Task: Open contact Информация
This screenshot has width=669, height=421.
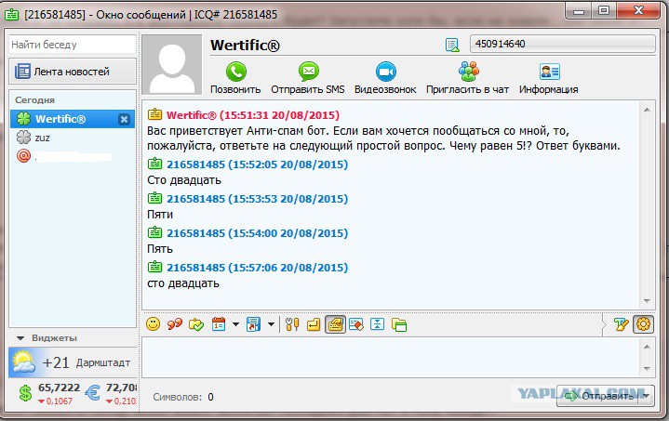Action: tap(549, 77)
